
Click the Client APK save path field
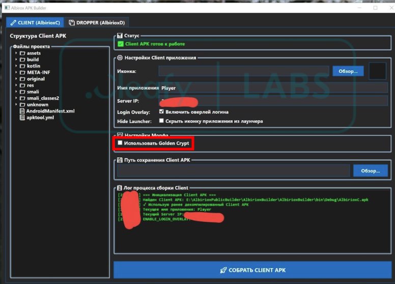pos(234,171)
